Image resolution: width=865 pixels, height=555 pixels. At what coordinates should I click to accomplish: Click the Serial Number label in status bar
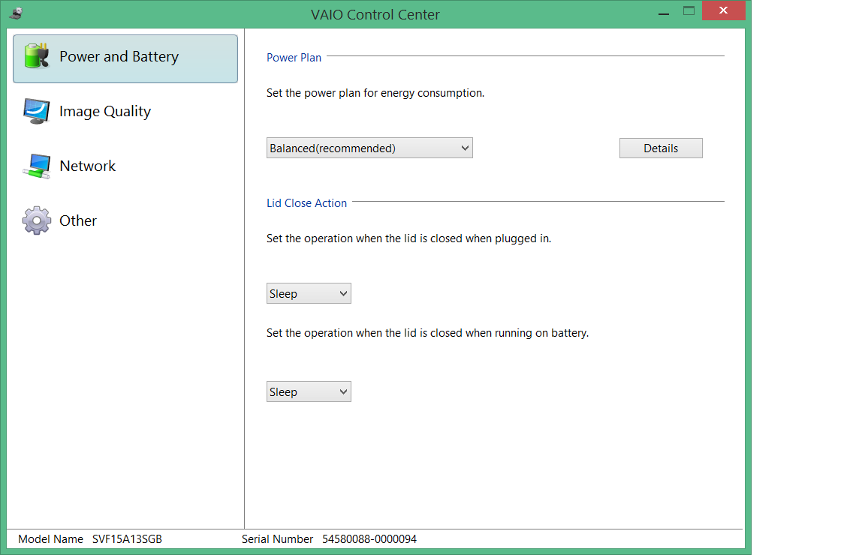coord(278,539)
